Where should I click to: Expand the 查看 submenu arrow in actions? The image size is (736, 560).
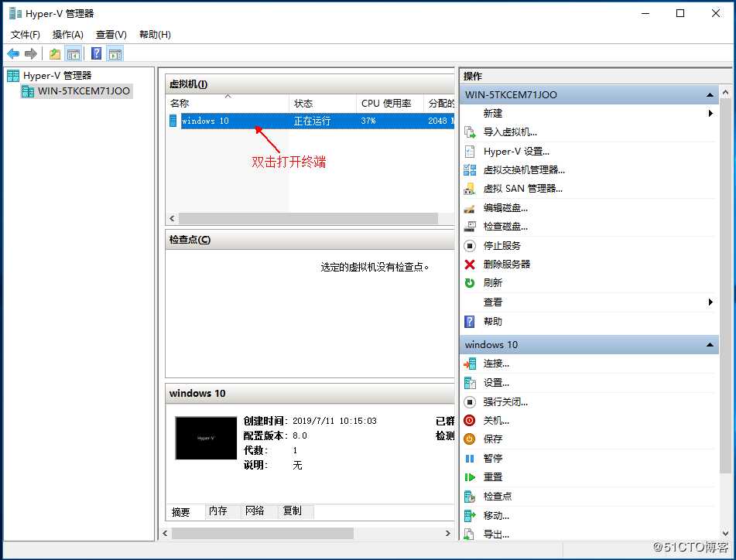[x=710, y=302]
